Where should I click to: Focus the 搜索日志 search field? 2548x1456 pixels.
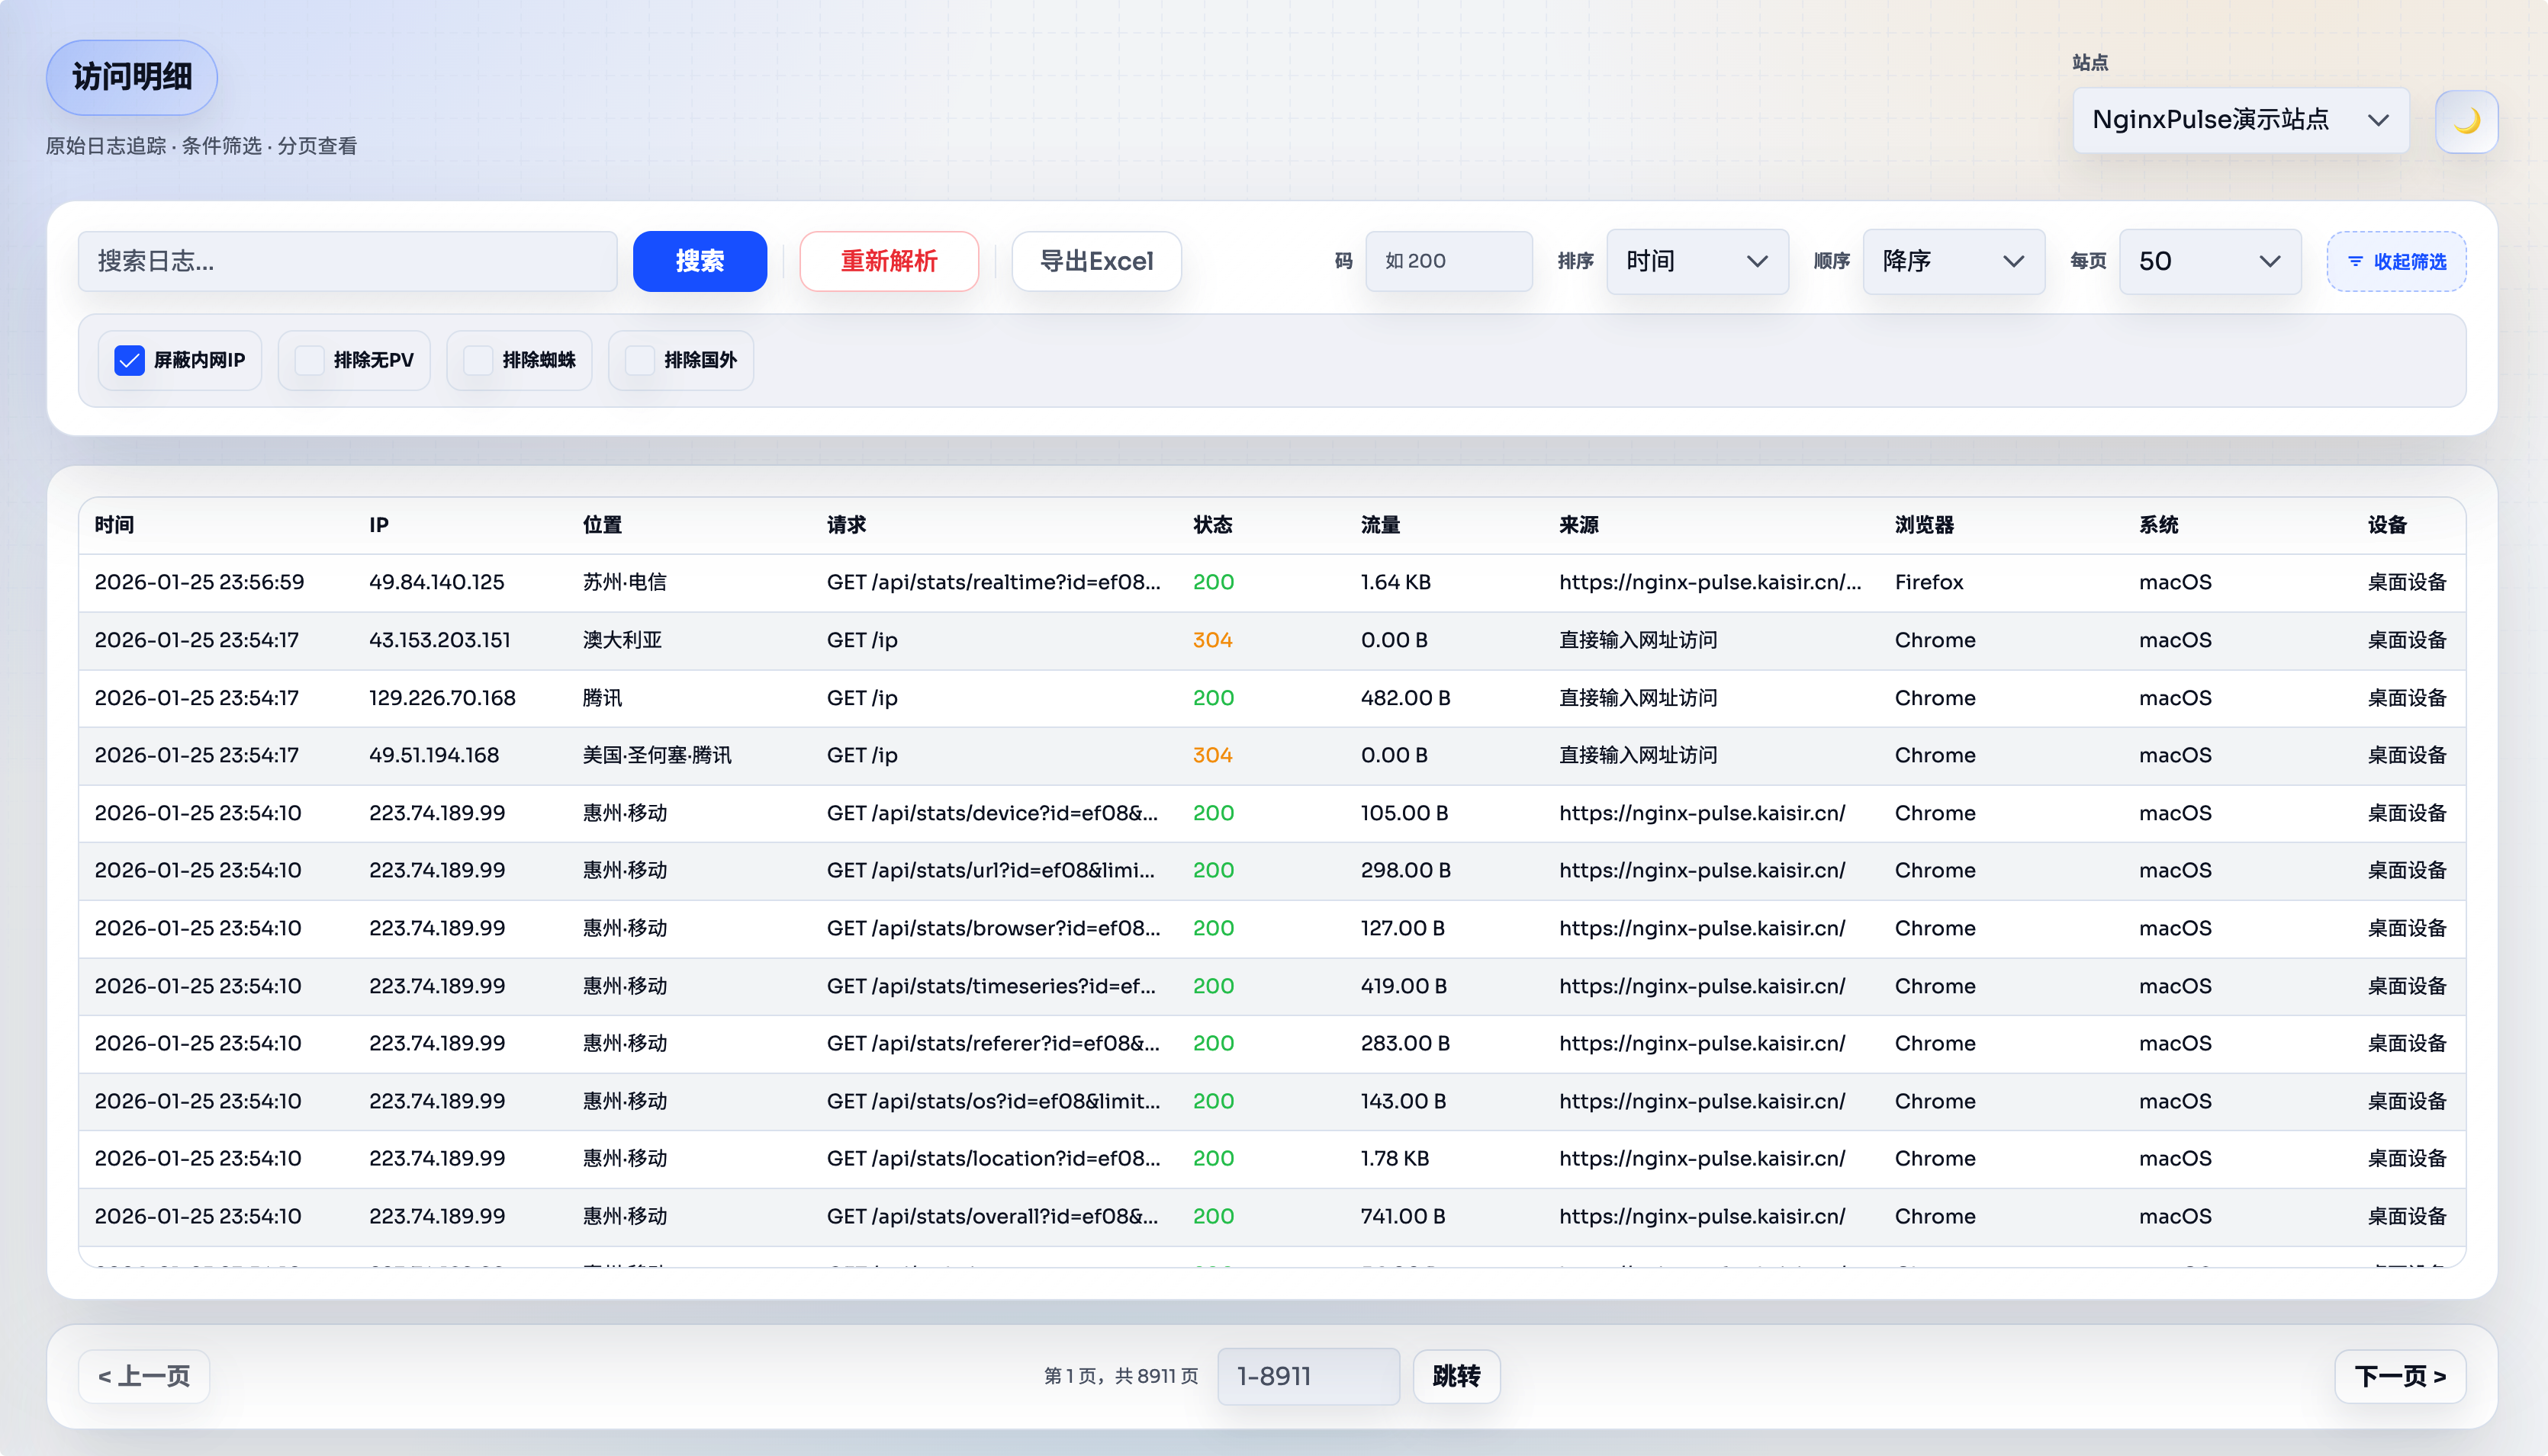point(347,261)
